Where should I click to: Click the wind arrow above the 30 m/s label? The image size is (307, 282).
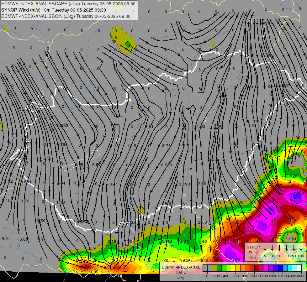(286, 248)
